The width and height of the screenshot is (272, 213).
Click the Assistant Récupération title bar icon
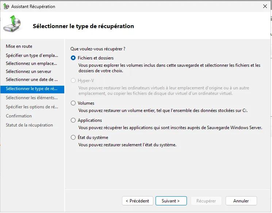6,7
